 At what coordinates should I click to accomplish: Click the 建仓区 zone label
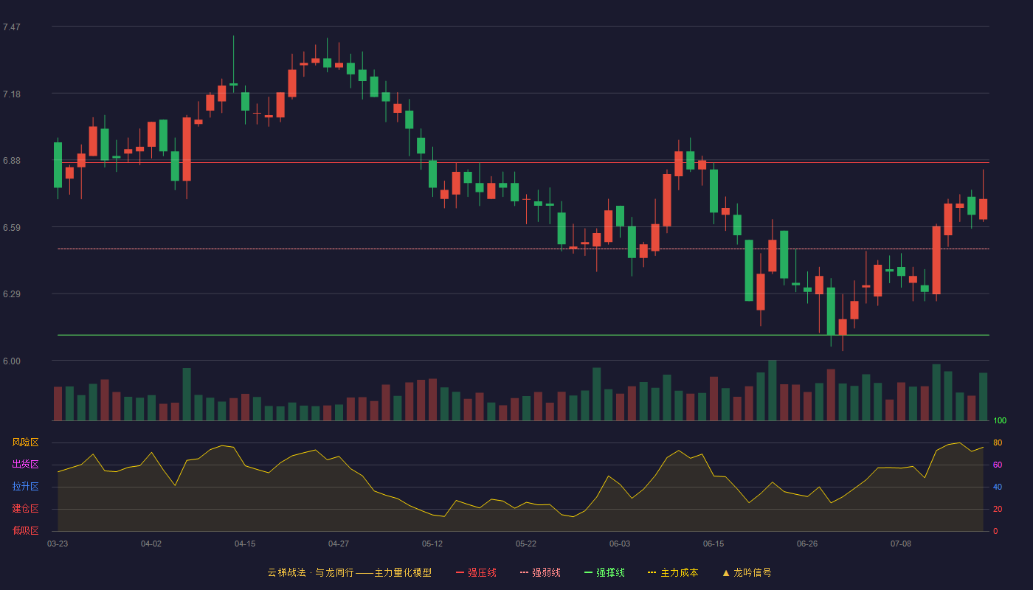(x=25, y=509)
